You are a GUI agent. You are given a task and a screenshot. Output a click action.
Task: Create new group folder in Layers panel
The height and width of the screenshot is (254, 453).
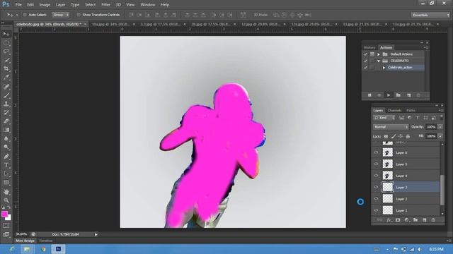click(415, 220)
